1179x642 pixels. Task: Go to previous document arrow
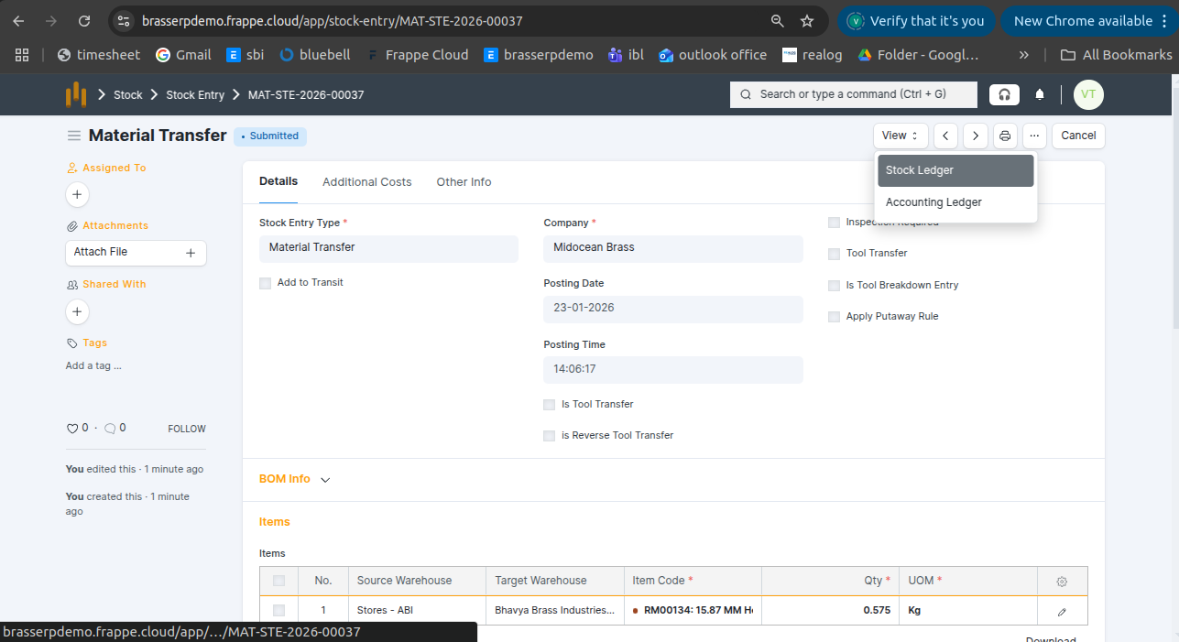[945, 136]
